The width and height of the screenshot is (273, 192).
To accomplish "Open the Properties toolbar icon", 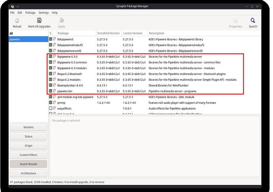I will point(235,21).
